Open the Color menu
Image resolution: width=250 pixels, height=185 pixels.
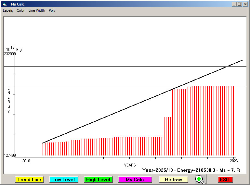(x=21, y=10)
